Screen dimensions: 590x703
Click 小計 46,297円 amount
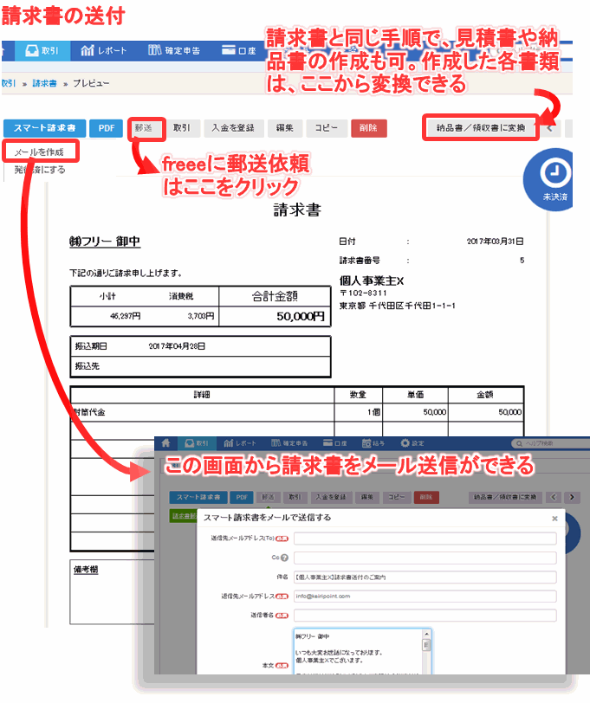125,316
